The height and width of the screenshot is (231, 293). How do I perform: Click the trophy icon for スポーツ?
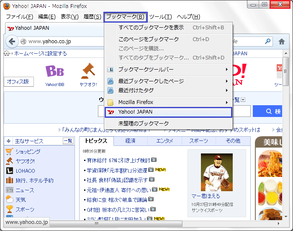point(9,209)
